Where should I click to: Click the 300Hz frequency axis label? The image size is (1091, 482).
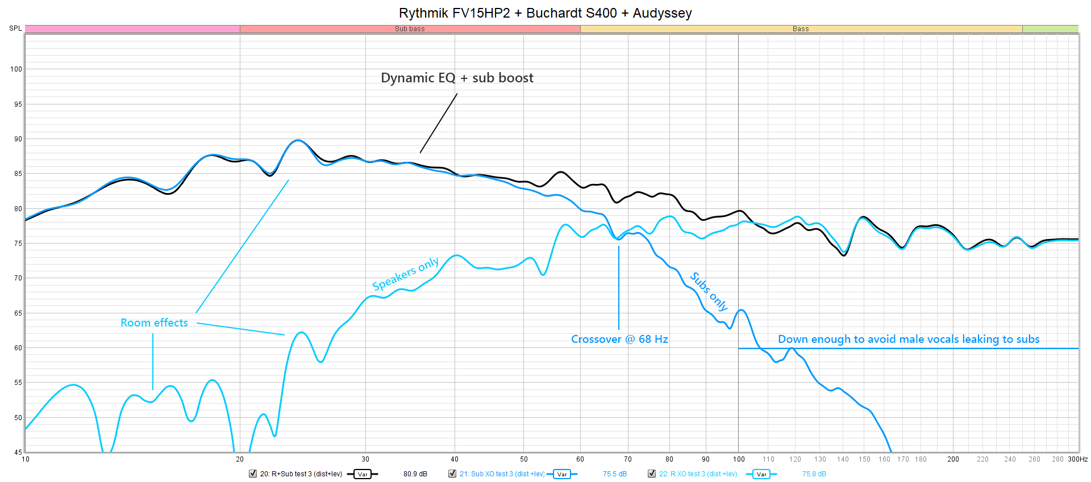point(1077,459)
